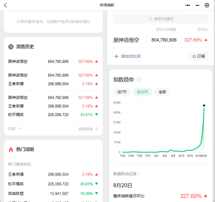Select the 全部 tab

tap(162, 92)
